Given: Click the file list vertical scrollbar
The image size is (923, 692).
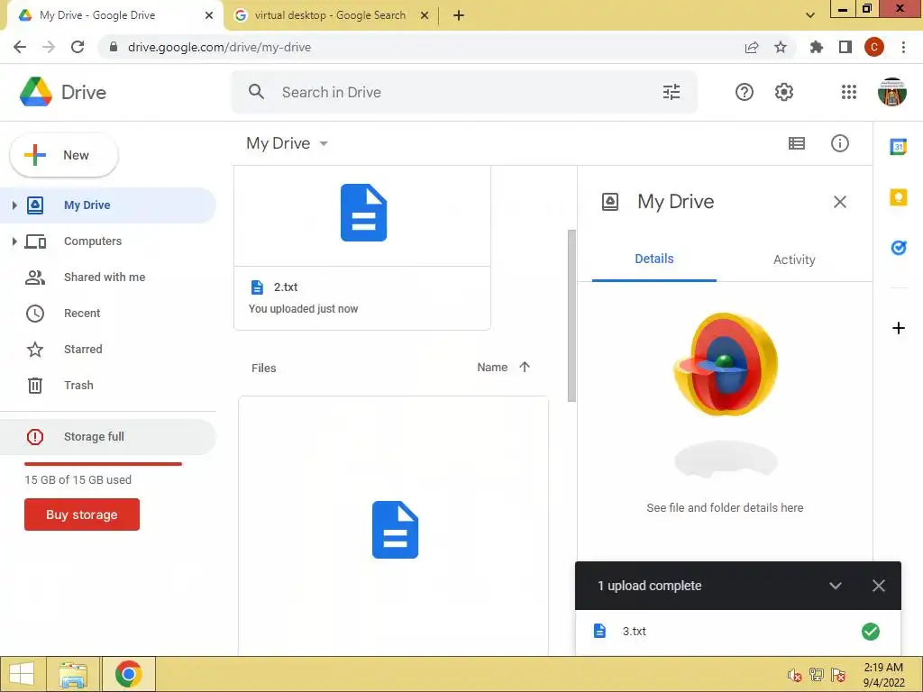Looking at the screenshot, I should (571, 315).
